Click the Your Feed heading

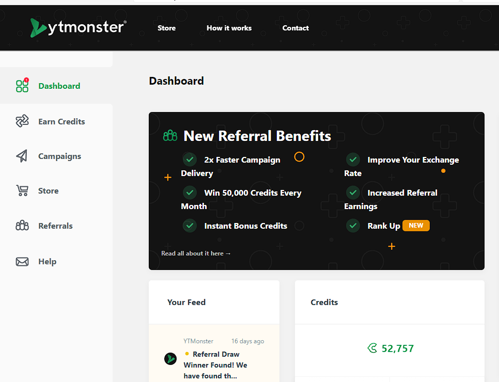point(186,302)
